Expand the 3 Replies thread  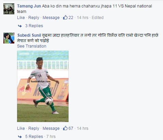34,26
